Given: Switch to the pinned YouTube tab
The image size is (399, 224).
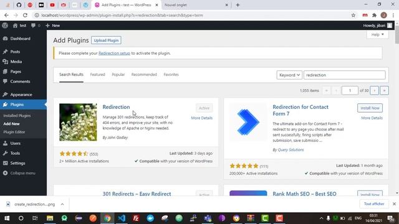Looking at the screenshot, I should pos(52,5).
